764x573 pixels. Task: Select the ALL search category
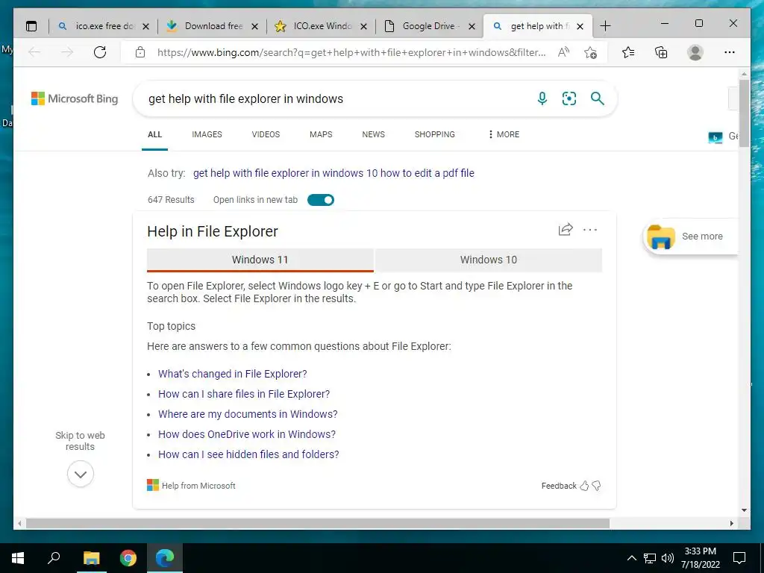tap(154, 134)
